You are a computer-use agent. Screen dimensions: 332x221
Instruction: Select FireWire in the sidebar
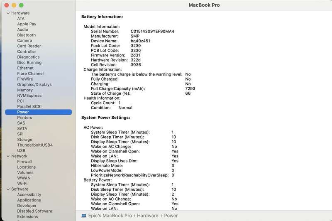pyautogui.click(x=25, y=79)
